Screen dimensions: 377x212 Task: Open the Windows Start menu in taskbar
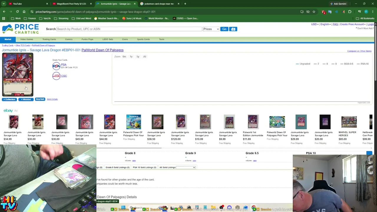coord(123,208)
